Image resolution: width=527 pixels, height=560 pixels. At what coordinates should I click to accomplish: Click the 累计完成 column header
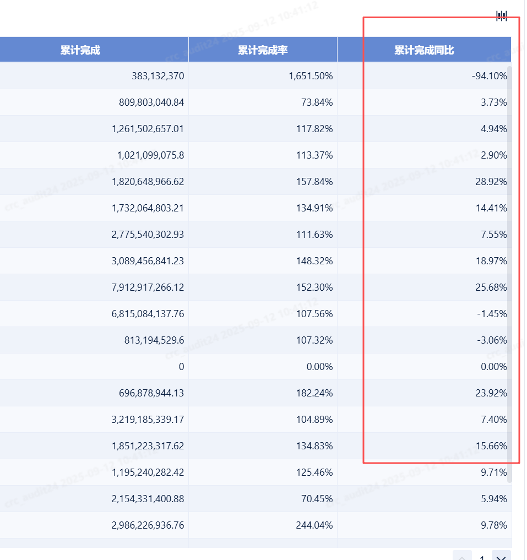[80, 50]
